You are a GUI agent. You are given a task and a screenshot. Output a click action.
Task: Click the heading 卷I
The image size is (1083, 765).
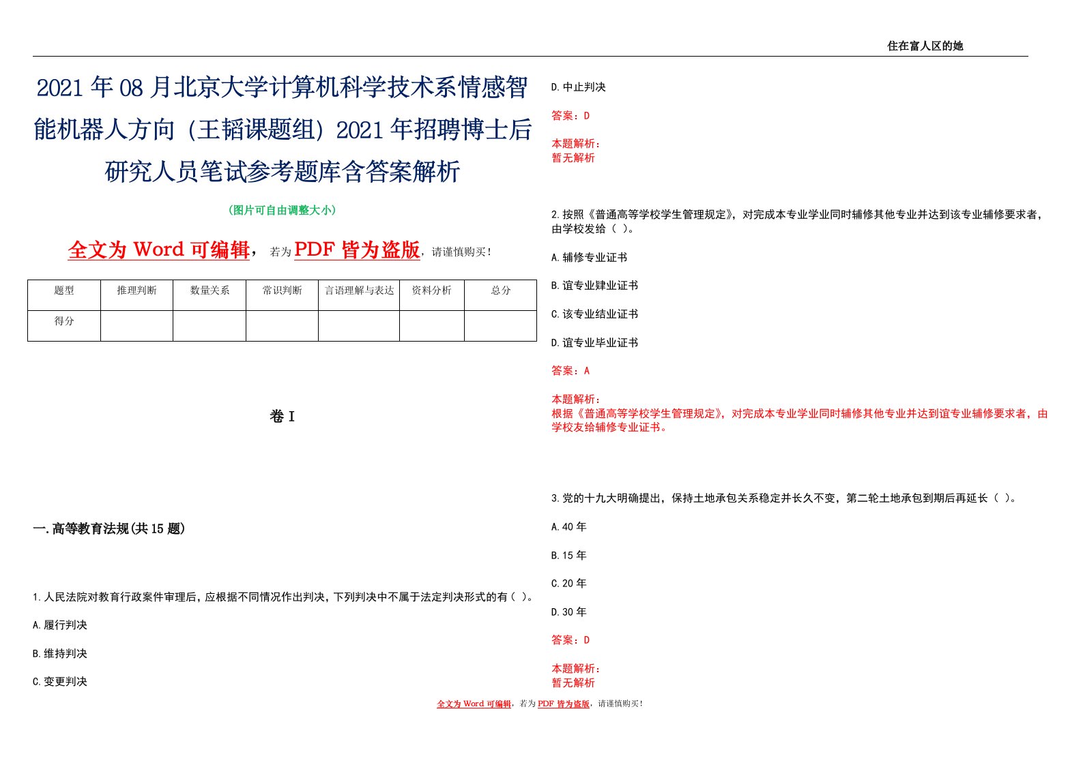point(282,417)
